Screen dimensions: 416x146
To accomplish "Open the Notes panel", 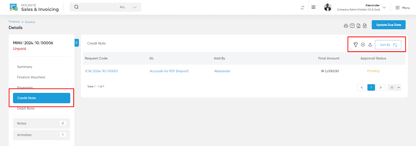I will pyautogui.click(x=42, y=123).
